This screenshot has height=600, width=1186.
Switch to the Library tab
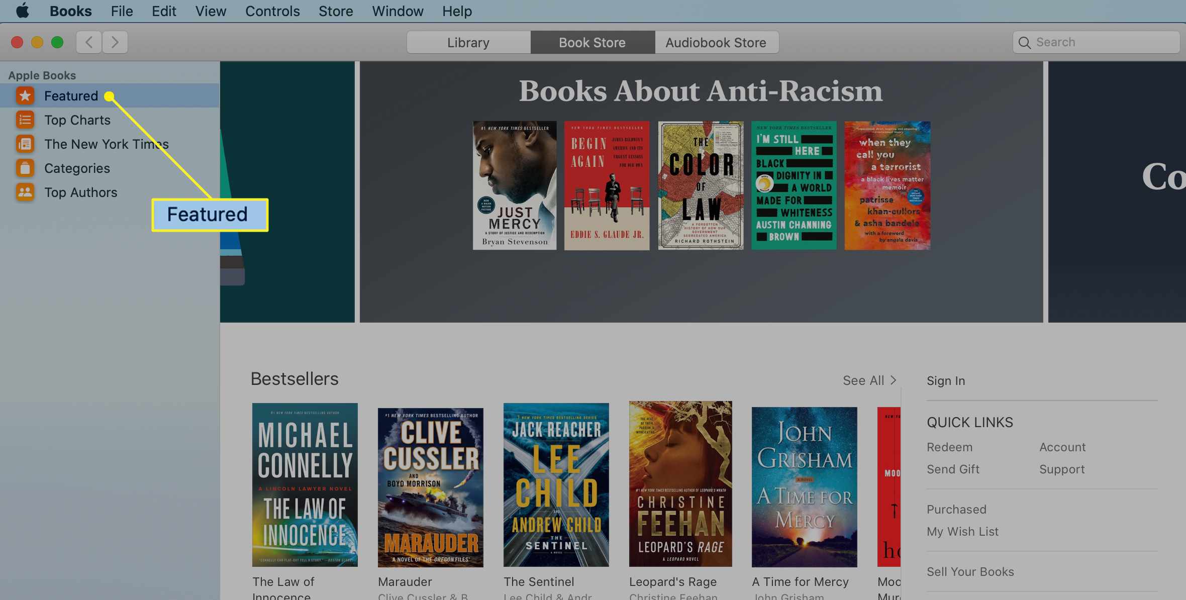pos(468,42)
